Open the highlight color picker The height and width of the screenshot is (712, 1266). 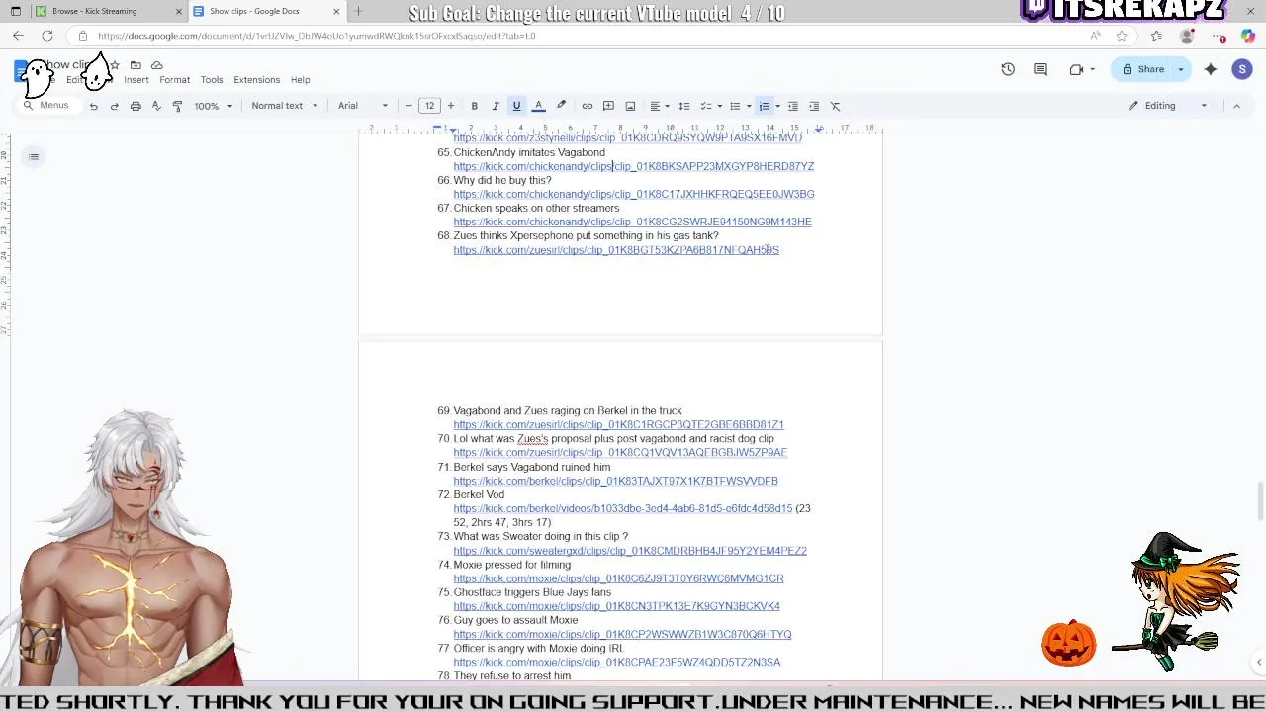click(x=561, y=106)
